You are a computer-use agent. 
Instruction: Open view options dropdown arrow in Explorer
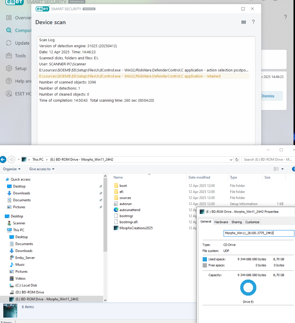(x=282, y=169)
